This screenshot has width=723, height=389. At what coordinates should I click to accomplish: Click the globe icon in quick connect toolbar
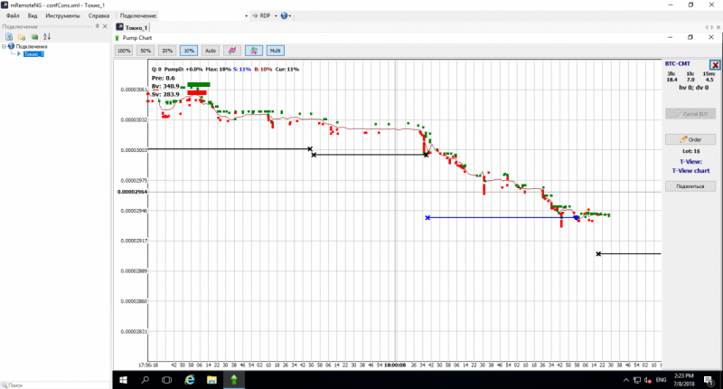point(284,15)
